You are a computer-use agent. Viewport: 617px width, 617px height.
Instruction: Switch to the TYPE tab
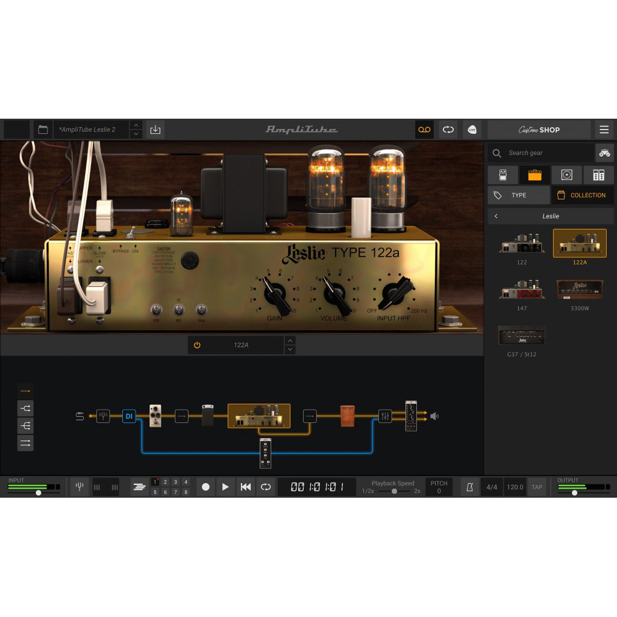518,195
